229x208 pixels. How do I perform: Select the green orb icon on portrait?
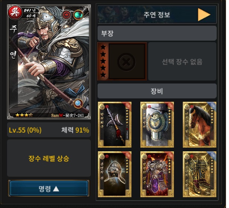tap(78, 15)
